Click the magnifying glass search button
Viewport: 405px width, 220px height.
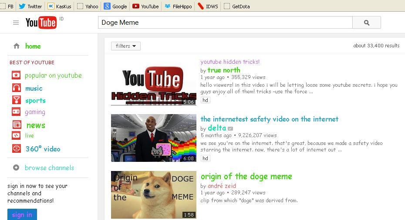[x=367, y=23]
